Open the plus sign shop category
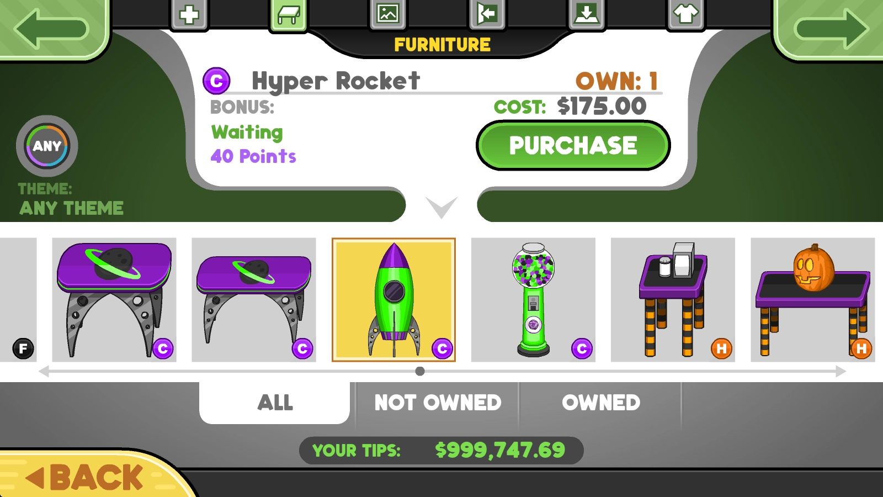The image size is (883, 497). [189, 14]
